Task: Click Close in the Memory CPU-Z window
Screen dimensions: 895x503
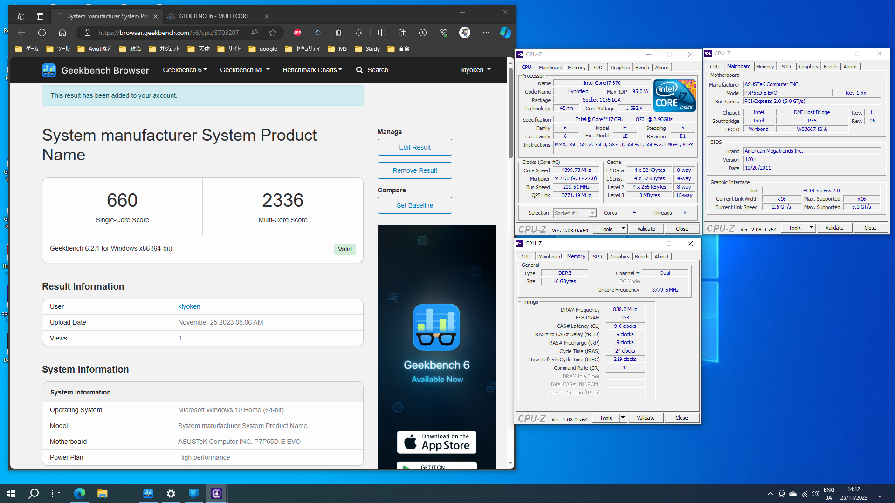Action: (x=682, y=418)
